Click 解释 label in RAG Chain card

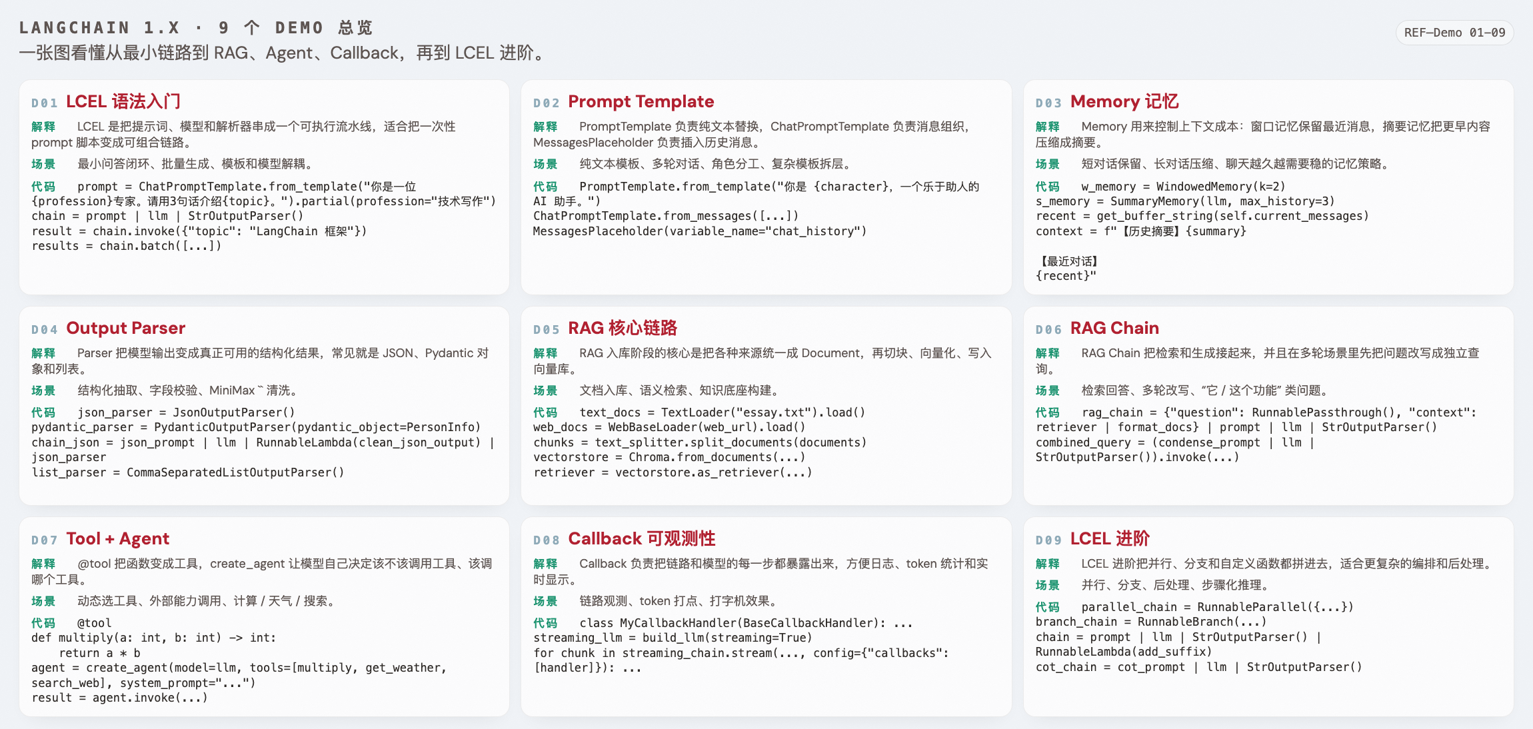click(1048, 353)
